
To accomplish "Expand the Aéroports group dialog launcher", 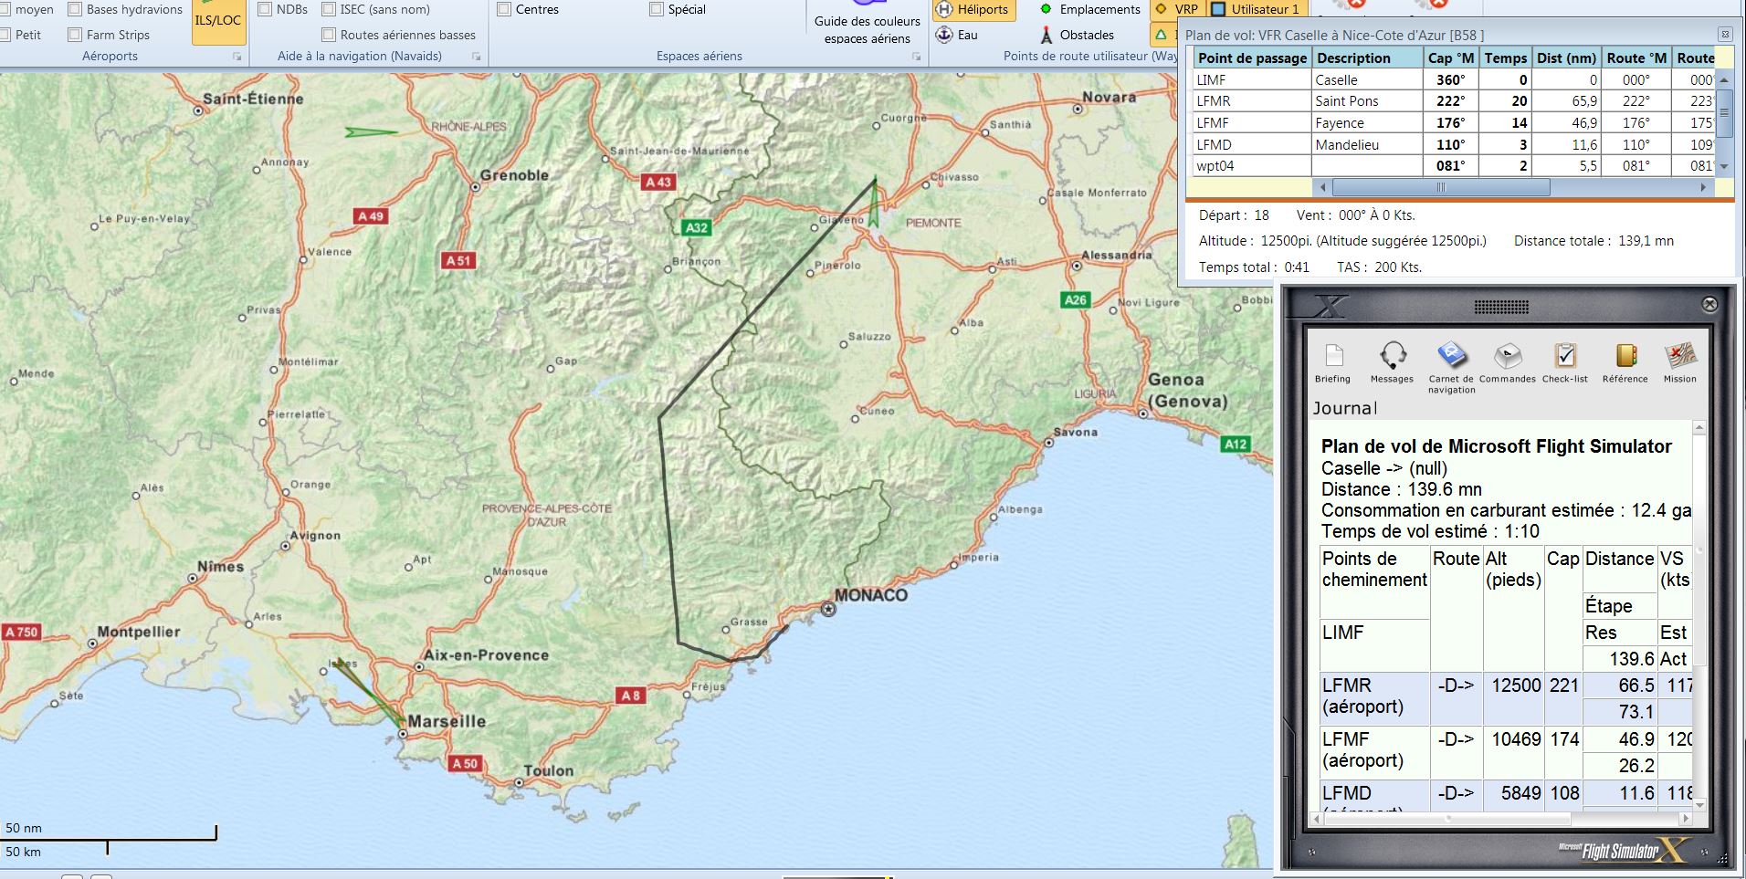I will [x=237, y=57].
